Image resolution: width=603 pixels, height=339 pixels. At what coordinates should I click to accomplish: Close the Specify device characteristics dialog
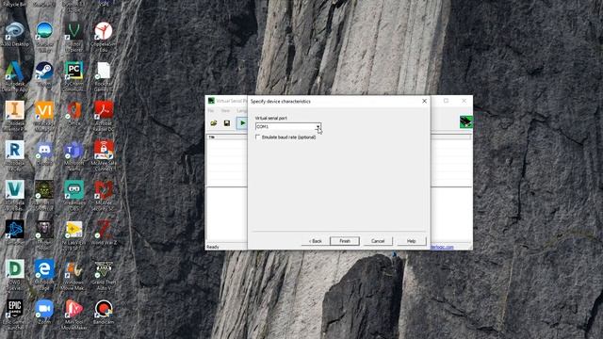coord(424,101)
